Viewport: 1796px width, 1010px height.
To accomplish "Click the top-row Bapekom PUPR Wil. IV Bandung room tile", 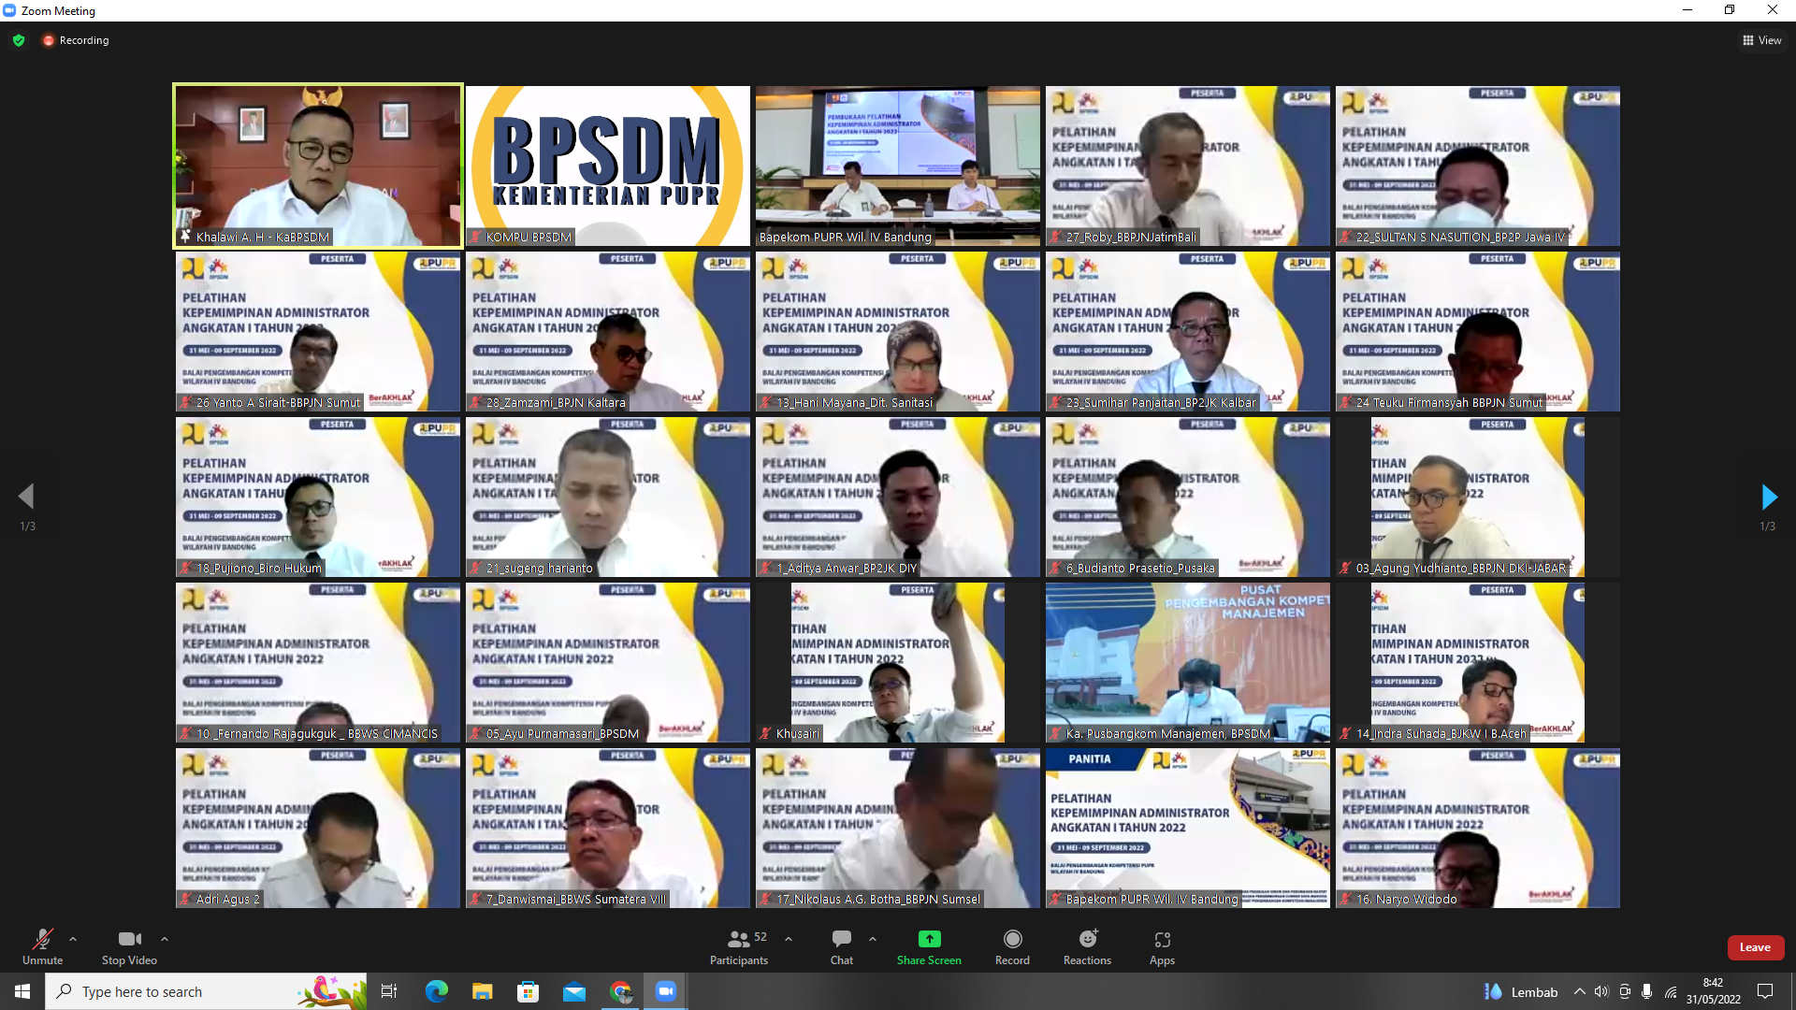I will (x=898, y=166).
